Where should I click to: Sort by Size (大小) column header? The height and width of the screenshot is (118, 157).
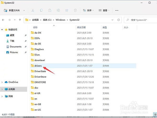[x=126, y=27]
